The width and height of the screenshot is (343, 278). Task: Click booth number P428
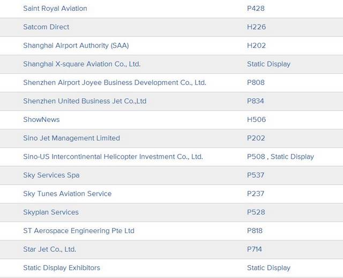click(256, 9)
